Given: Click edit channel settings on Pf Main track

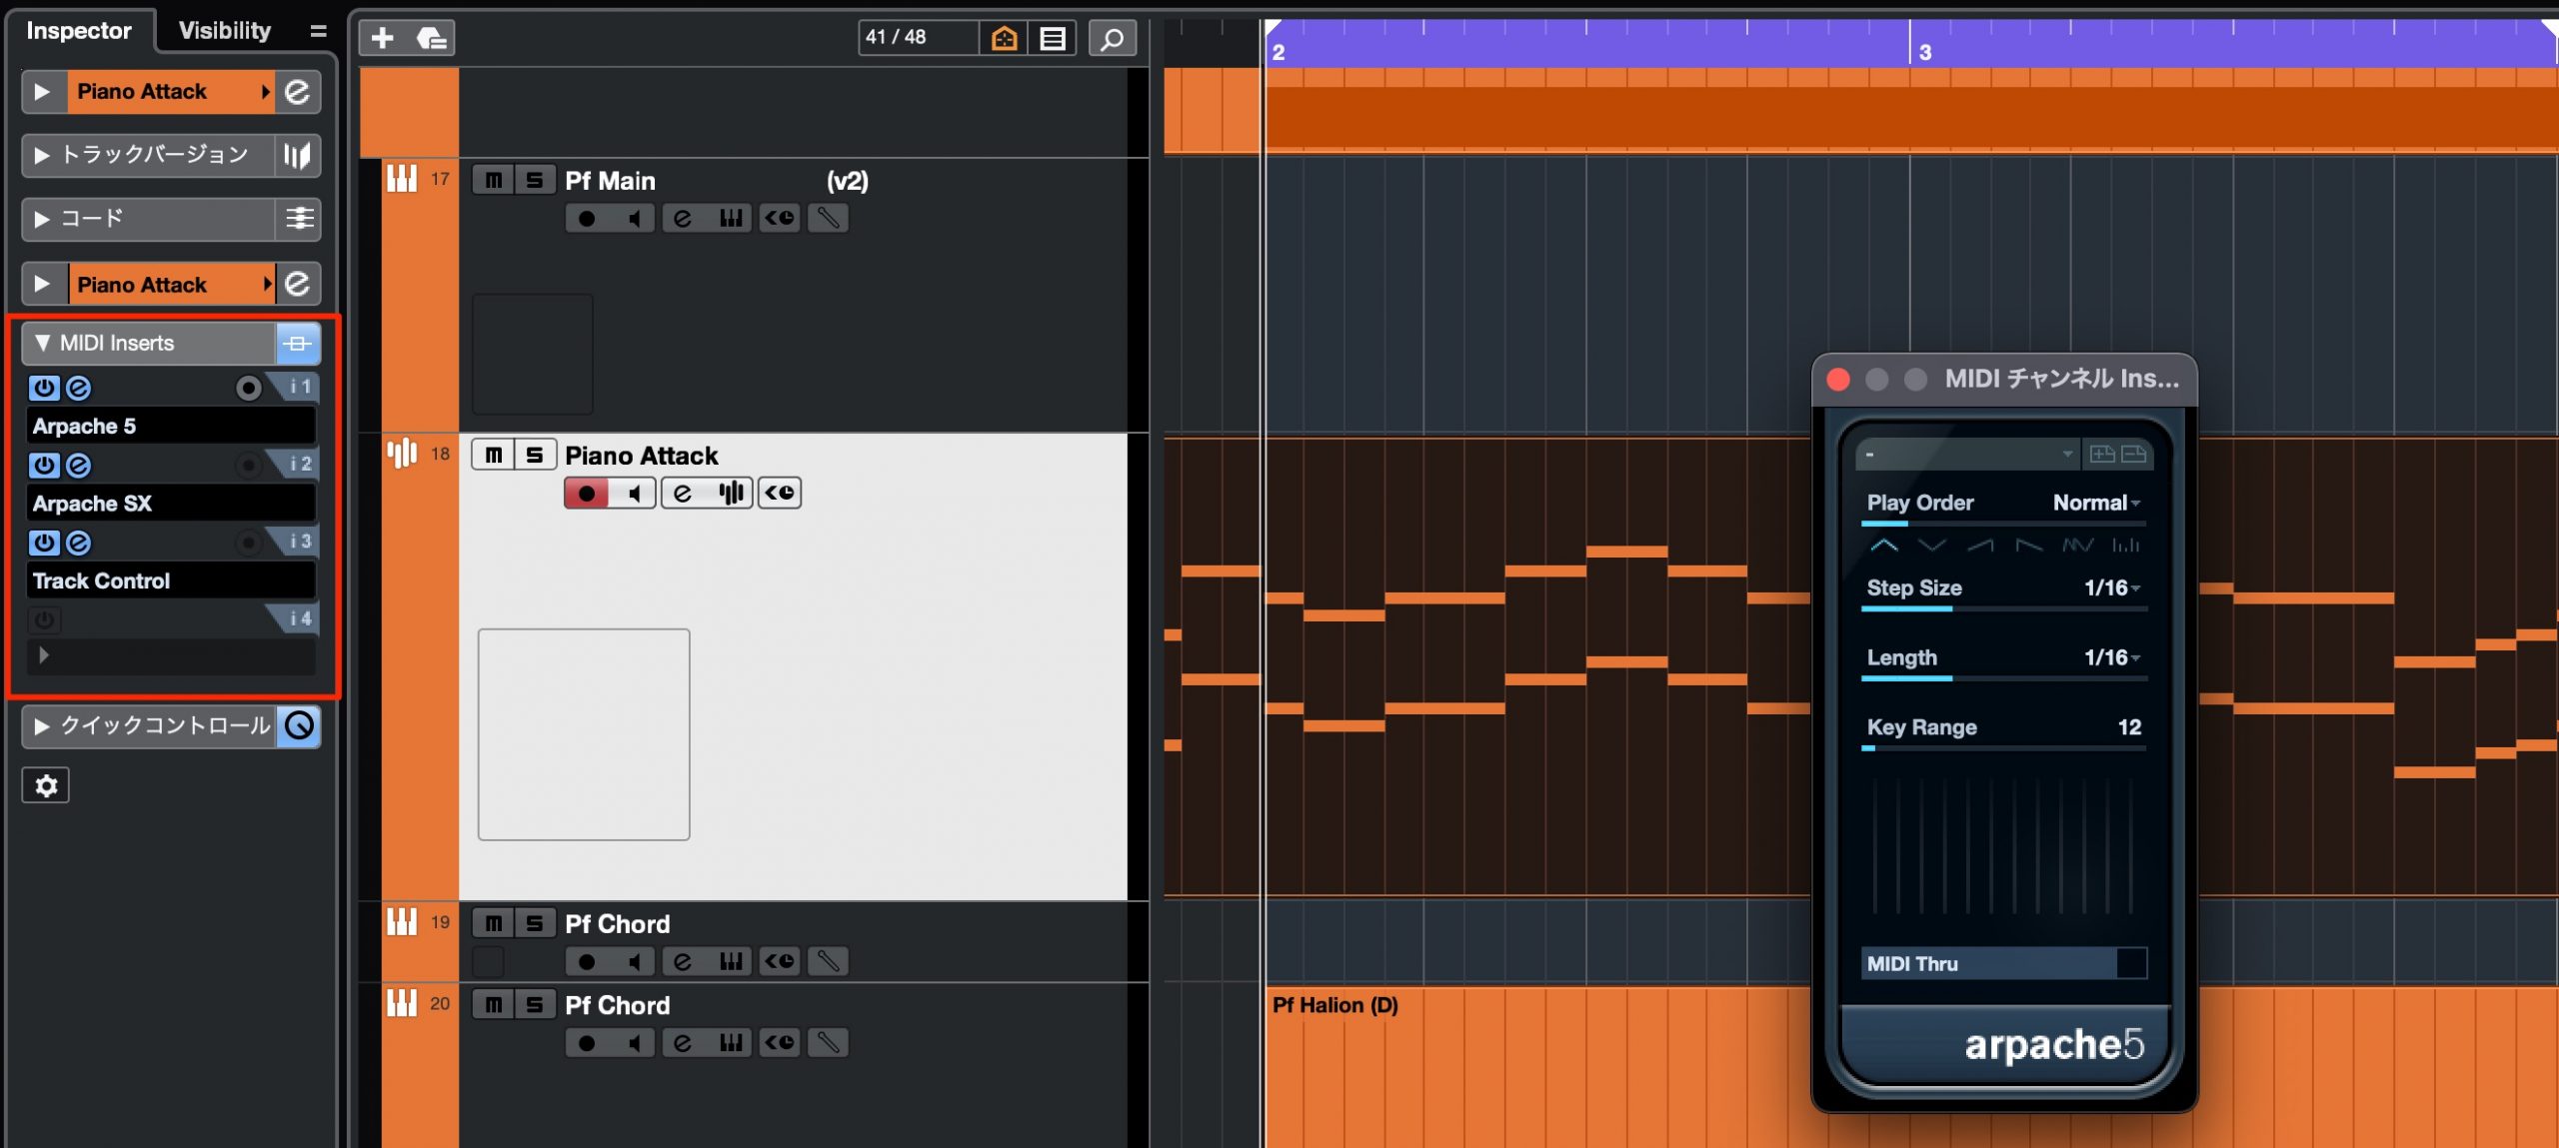Looking at the screenshot, I should coord(683,218).
